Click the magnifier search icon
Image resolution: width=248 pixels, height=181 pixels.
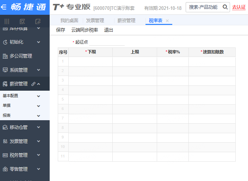pyautogui.click(x=225, y=7)
